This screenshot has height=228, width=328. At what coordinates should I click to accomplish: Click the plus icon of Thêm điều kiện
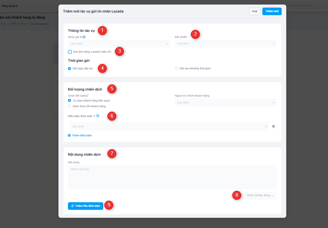point(69,135)
